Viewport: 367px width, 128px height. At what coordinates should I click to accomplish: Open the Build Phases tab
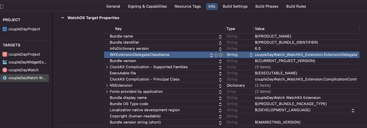267,6
